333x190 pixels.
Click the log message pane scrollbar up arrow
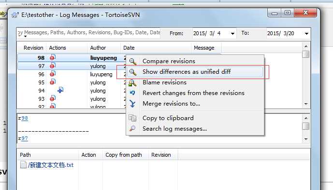306,118
